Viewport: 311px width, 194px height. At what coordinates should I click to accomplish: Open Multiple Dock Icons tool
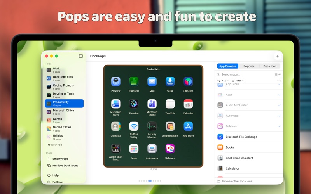(63, 166)
